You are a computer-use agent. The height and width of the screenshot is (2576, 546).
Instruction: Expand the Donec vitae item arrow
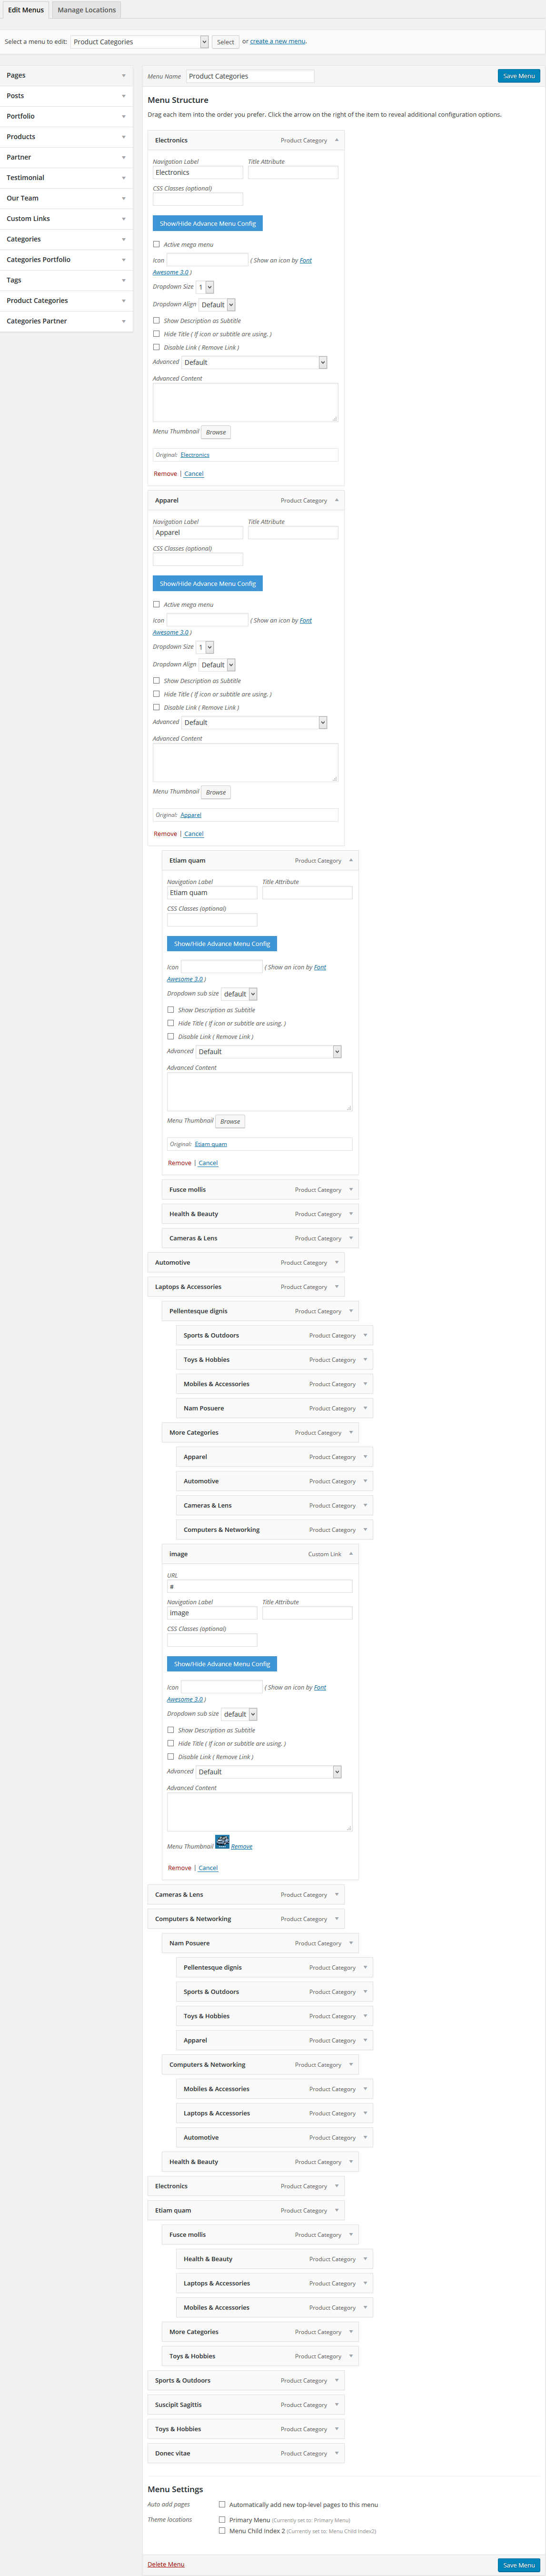point(337,2453)
